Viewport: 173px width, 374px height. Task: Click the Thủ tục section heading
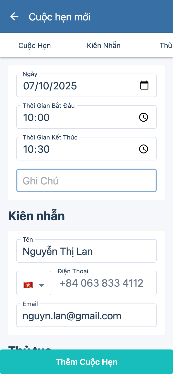click(30, 347)
